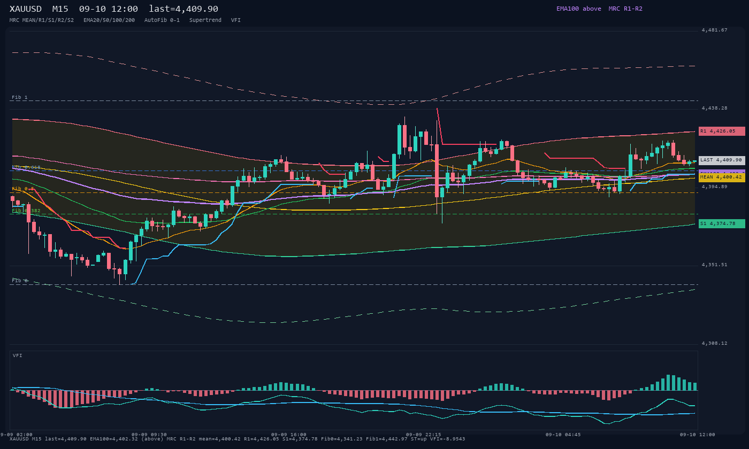Click the 4,308.12 price axis label

[715, 343]
